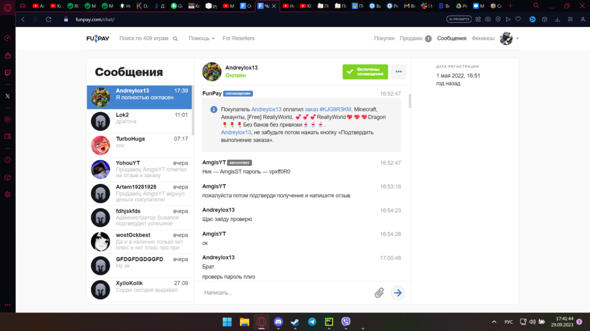Image resolution: width=590 pixels, height=331 pixels.
Task: Open Steam from the taskbar
Action: point(295,322)
